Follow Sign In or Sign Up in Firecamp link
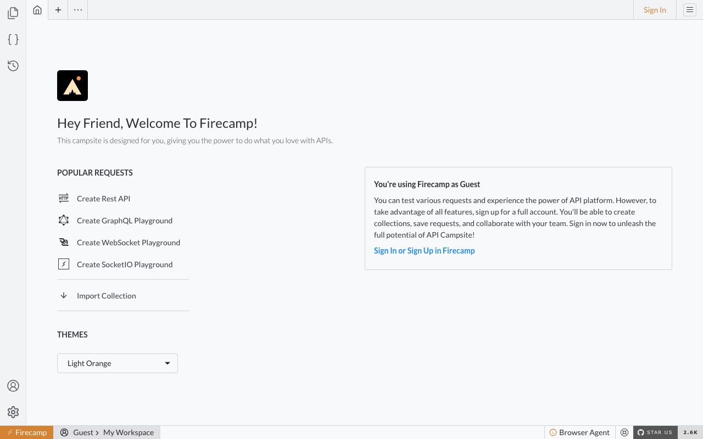Screen dimensions: 703x439 tap(424, 251)
